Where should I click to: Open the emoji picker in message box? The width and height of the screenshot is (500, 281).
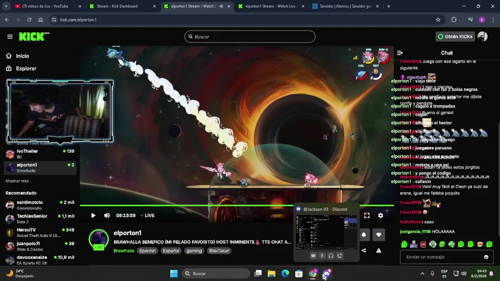(486, 257)
